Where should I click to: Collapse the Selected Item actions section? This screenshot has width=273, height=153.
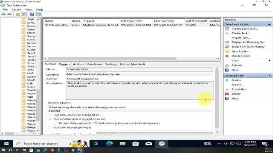tap(269, 76)
